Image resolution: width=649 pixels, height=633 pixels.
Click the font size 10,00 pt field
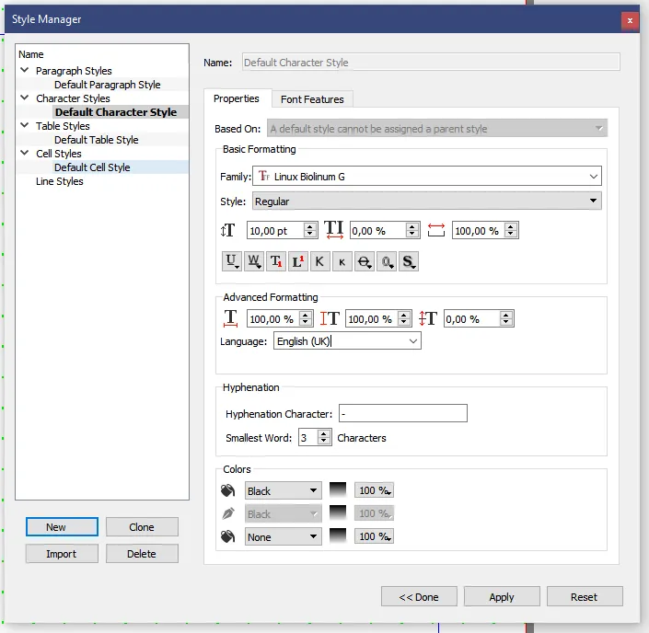(x=275, y=230)
